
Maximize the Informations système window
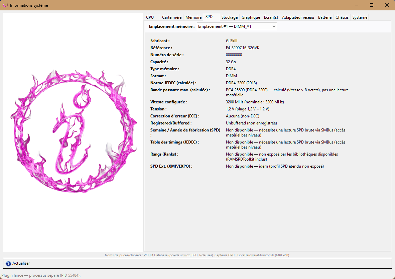(x=372, y=5)
